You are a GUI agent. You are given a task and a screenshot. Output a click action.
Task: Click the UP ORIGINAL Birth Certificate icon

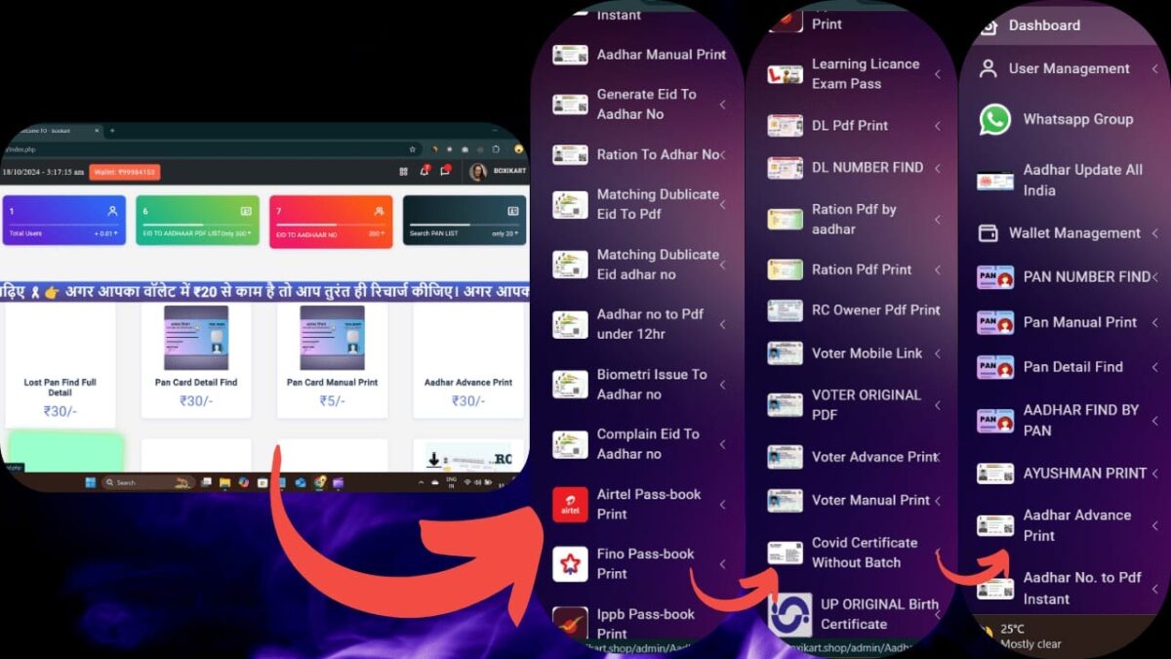point(789,614)
